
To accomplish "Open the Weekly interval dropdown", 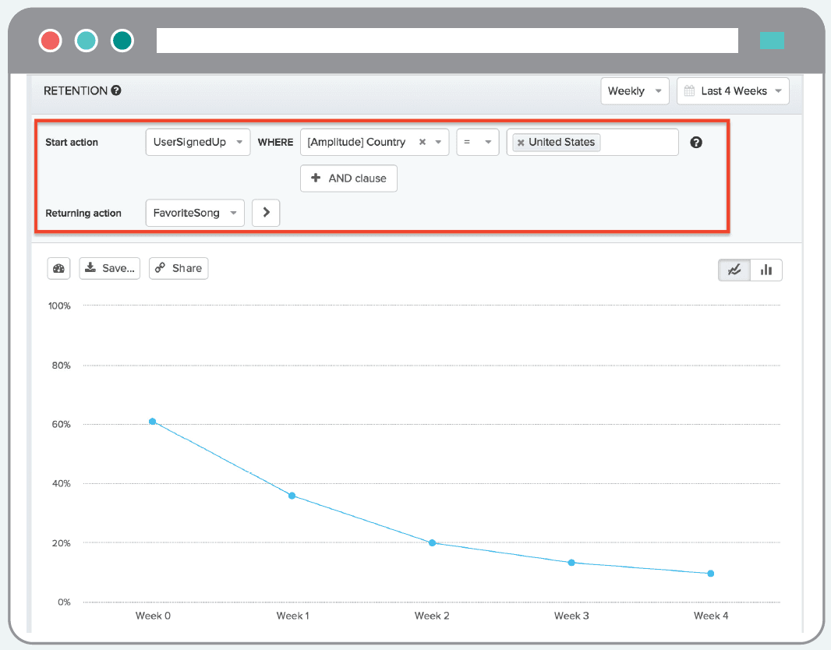I will pyautogui.click(x=635, y=90).
